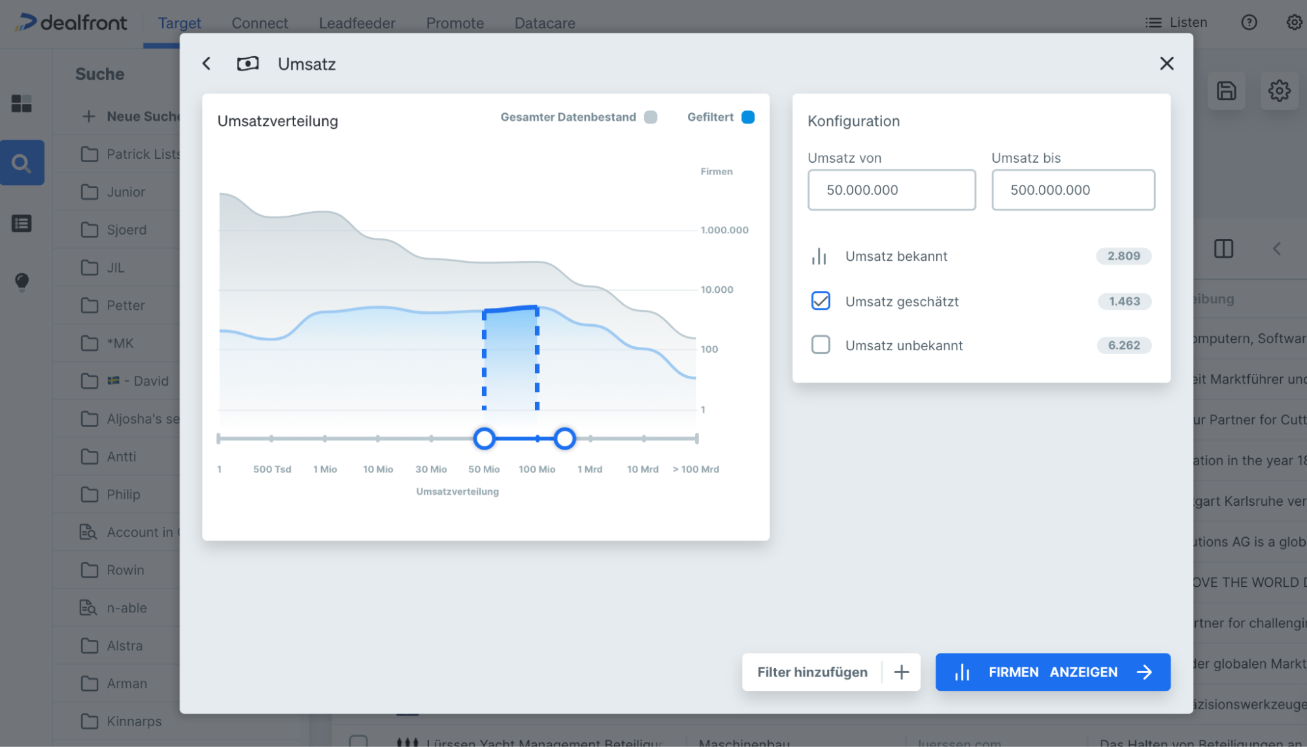
Task: Click the FIRMEN ANZEIGEN button
Action: point(1052,672)
